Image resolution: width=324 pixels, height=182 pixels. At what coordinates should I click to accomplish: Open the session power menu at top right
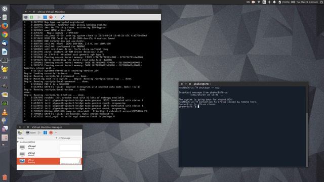pyautogui.click(x=322, y=2)
